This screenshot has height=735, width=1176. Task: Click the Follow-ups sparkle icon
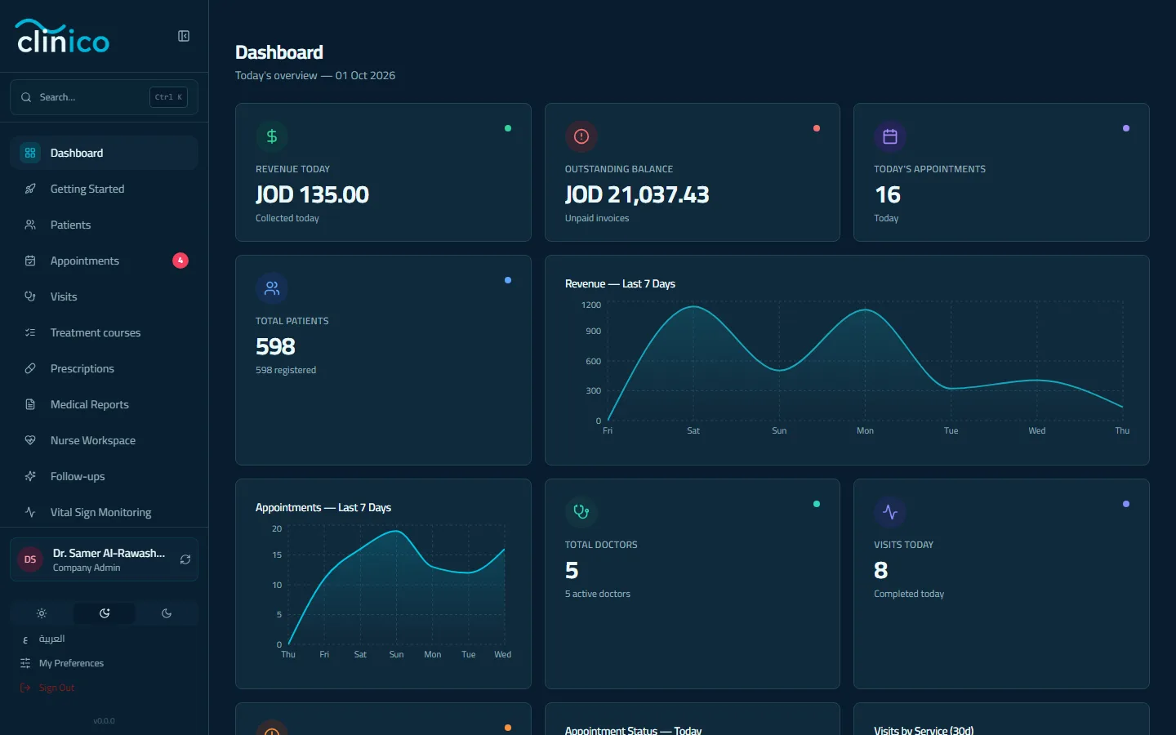(30, 476)
